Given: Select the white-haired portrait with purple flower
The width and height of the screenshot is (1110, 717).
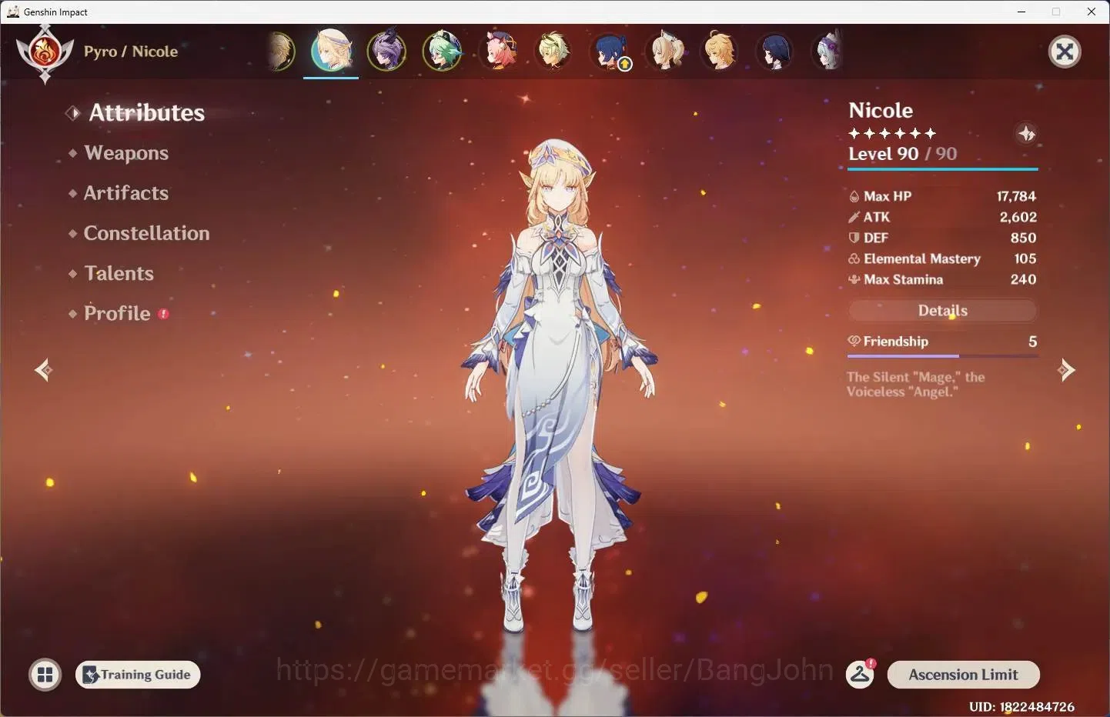Looking at the screenshot, I should coord(828,52).
